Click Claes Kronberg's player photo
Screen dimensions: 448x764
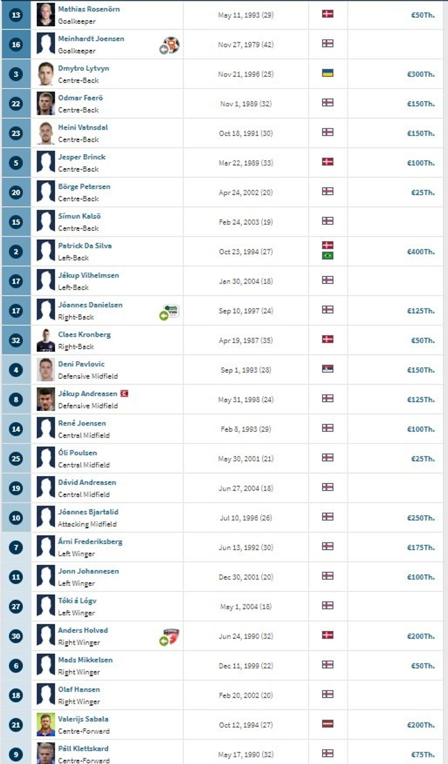pos(46,340)
